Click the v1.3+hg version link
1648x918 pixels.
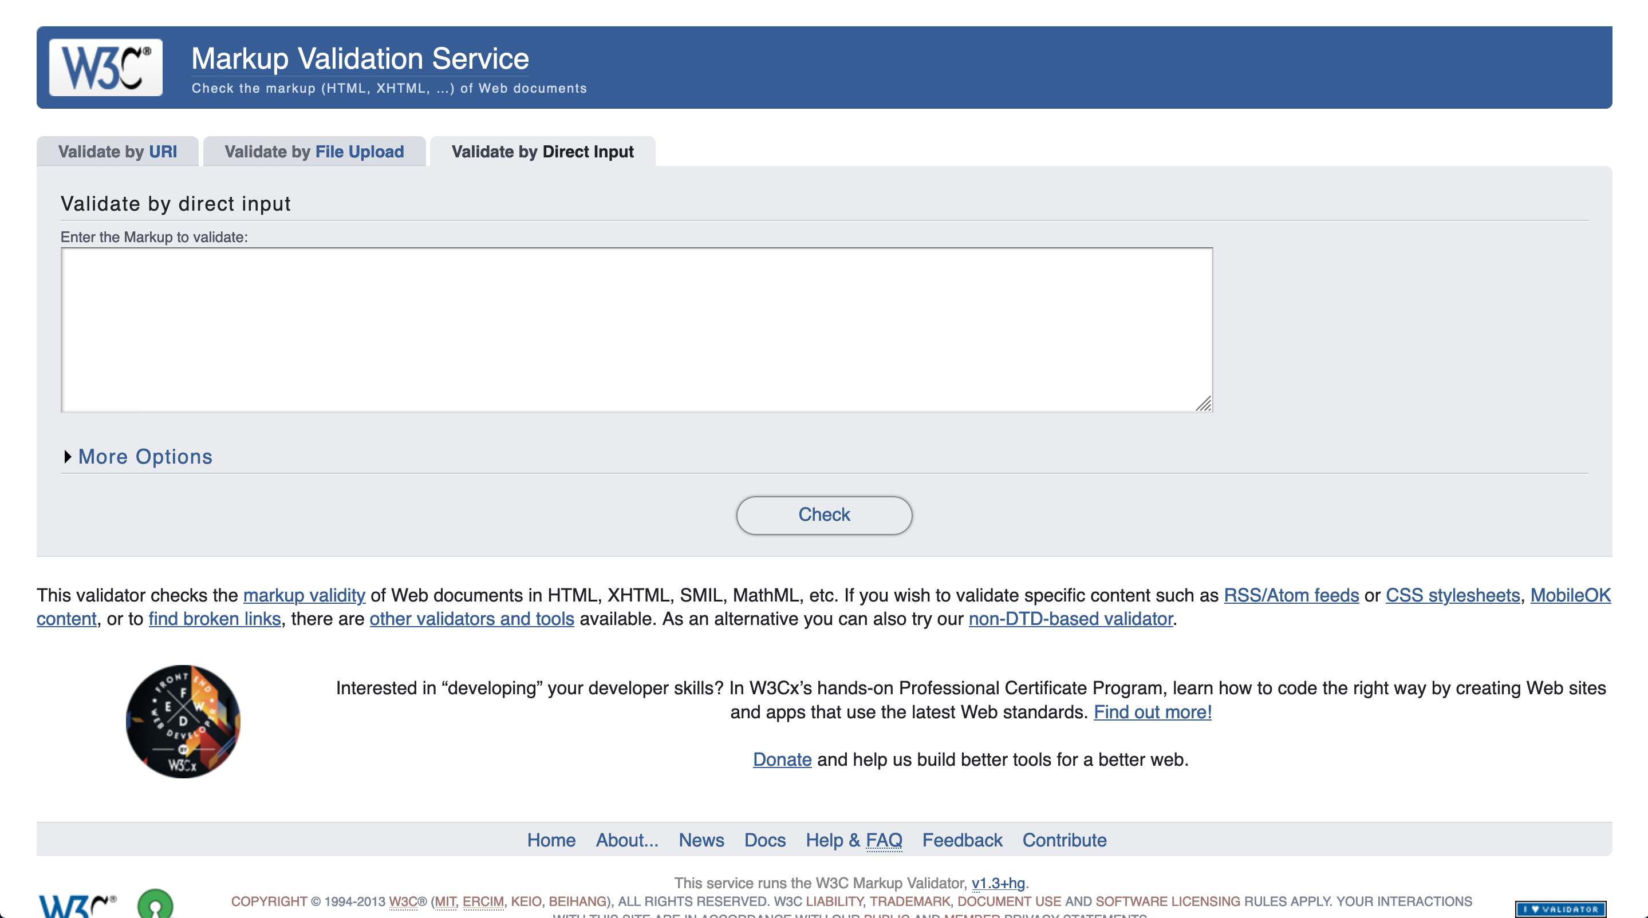[998, 883]
